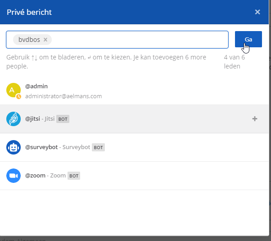The width and height of the screenshot is (271, 241).
Task: Choose the @jitsi bot entry
Action: coord(135,119)
